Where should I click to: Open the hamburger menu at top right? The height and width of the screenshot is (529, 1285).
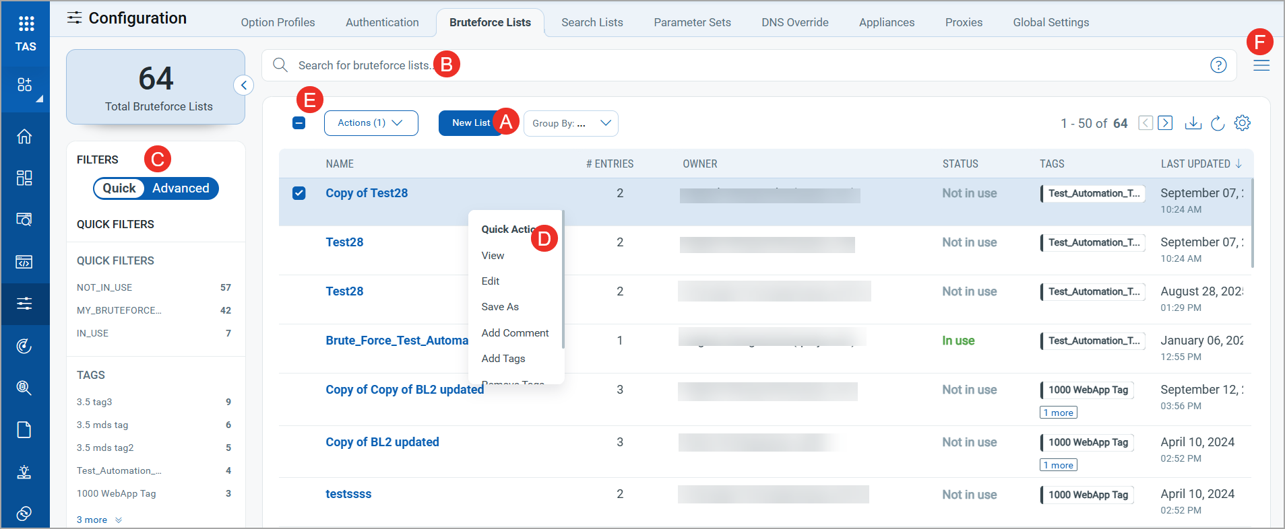(1261, 65)
